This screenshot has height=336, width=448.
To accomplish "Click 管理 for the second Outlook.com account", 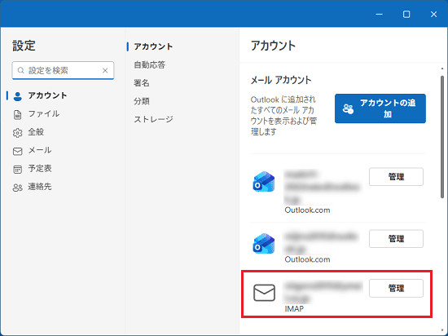I will 396,238.
